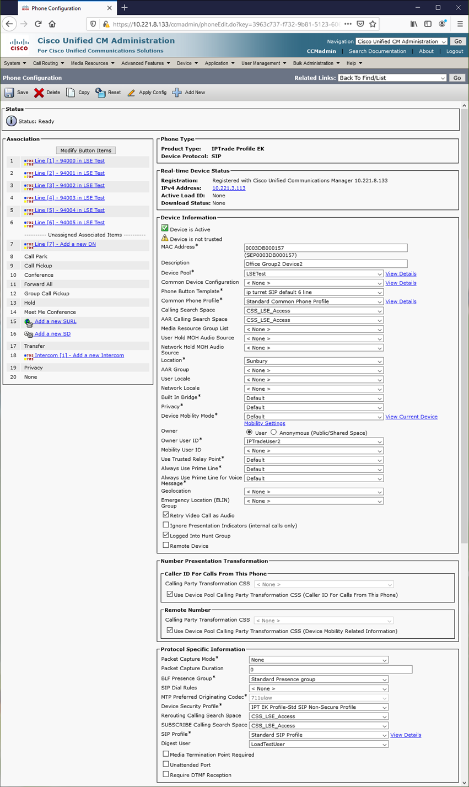Click into the Packet Capture Duration field
The height and width of the screenshot is (787, 469).
(x=331, y=669)
